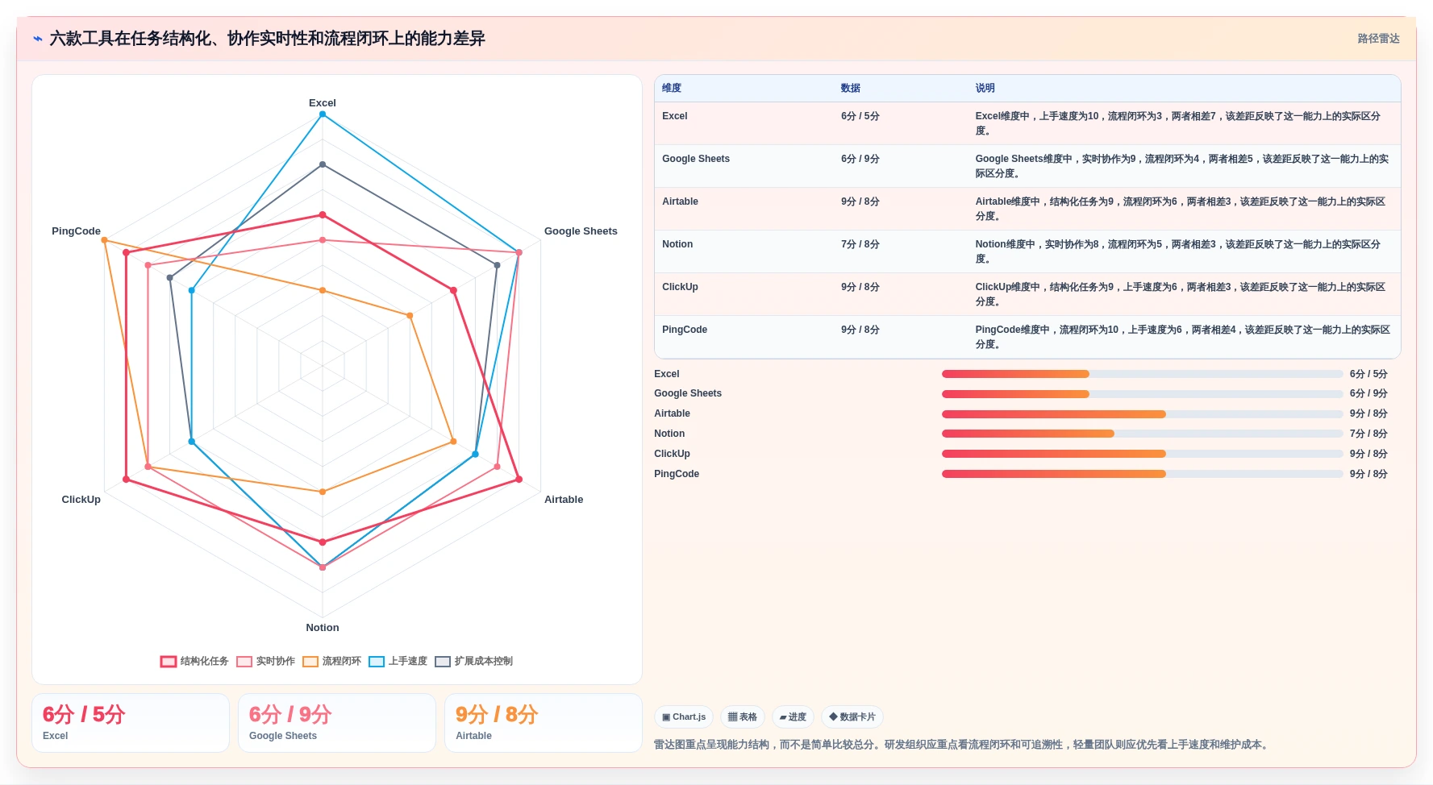Click the 7分 / 8分 value beside Notion bar
The image size is (1433, 785).
coord(1368,434)
